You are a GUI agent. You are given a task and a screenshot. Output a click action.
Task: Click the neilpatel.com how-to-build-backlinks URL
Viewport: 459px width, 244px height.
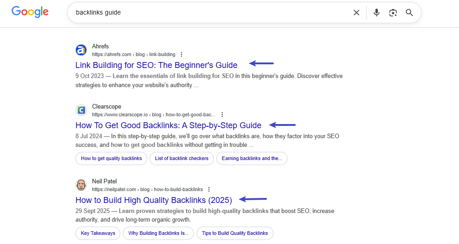point(147,189)
